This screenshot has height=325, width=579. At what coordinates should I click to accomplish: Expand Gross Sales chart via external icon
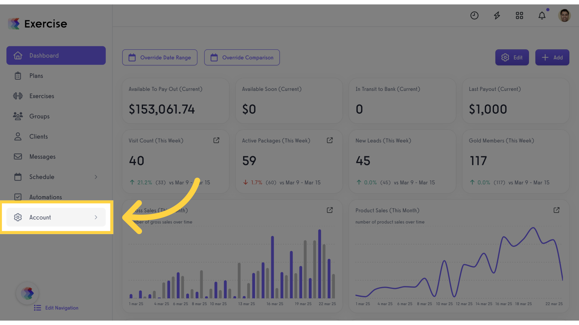[330, 210]
